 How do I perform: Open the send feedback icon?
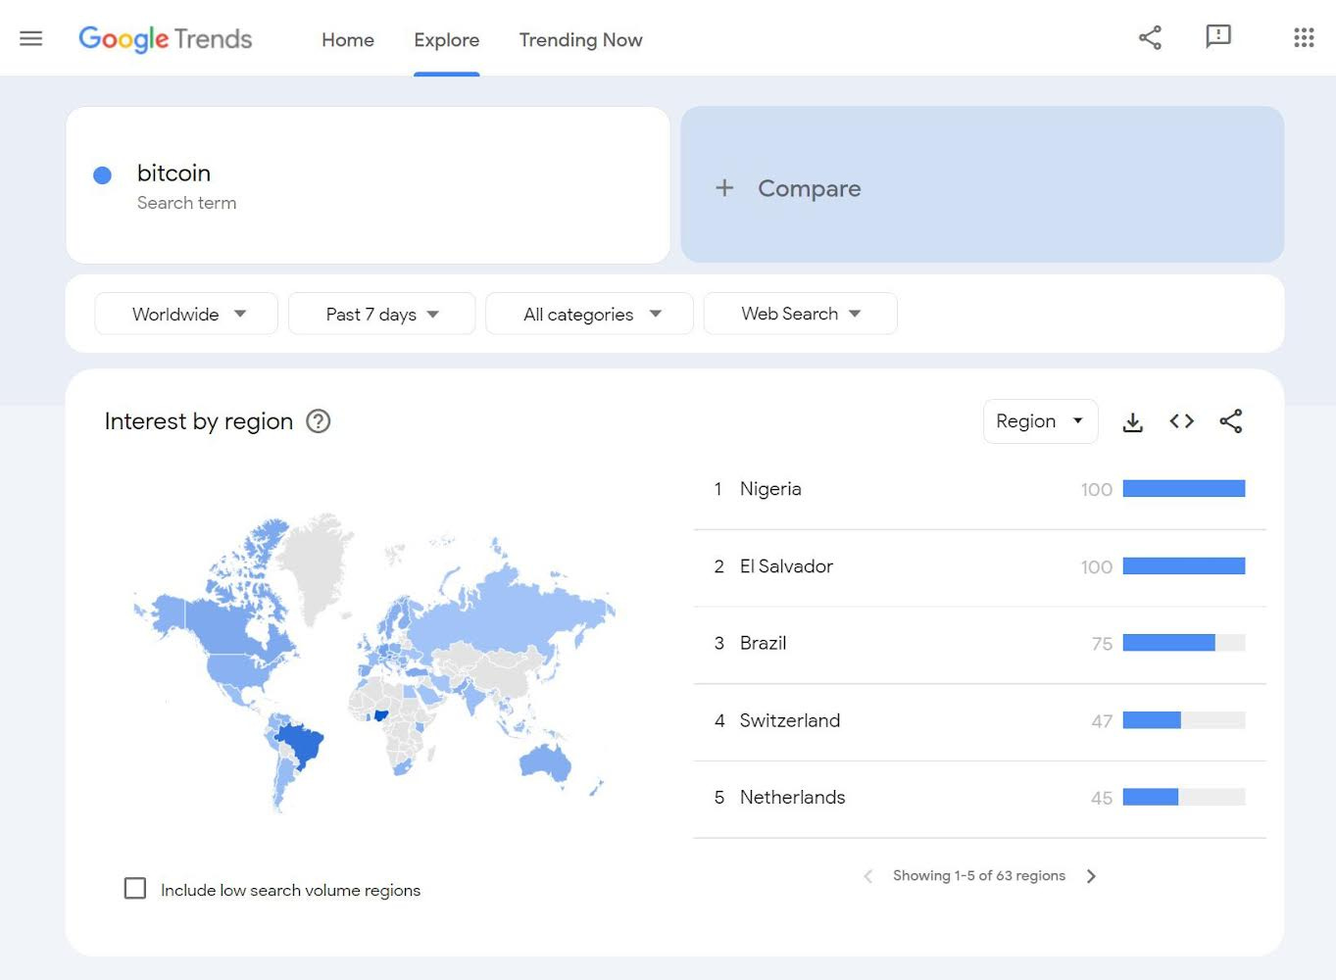tap(1217, 37)
